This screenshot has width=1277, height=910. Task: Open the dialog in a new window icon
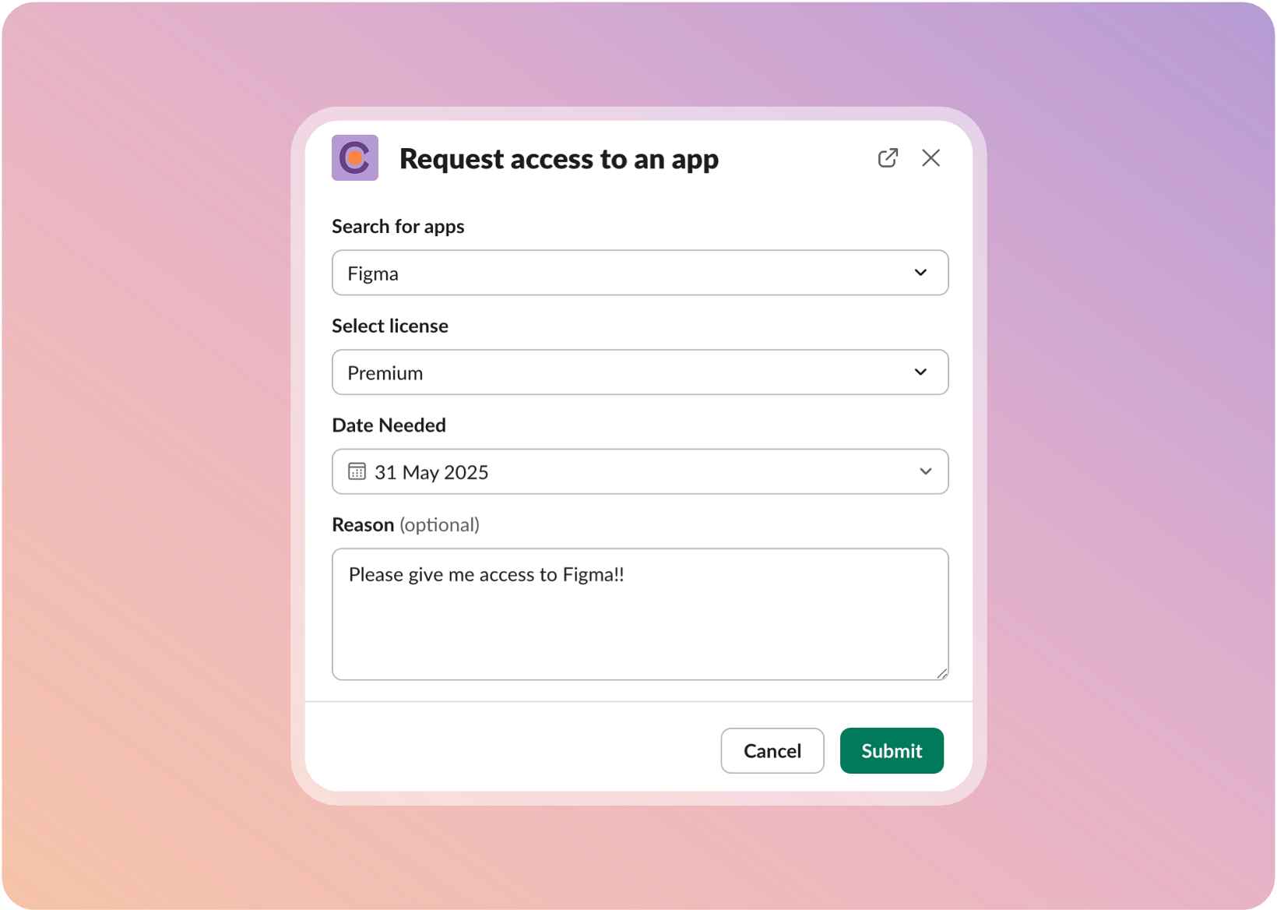coord(888,158)
